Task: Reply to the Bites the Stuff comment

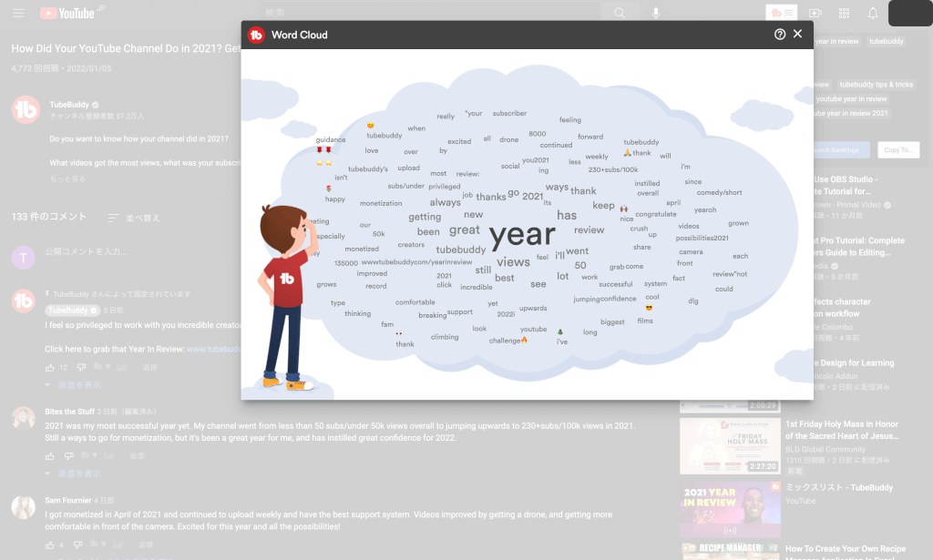Action: pos(137,456)
